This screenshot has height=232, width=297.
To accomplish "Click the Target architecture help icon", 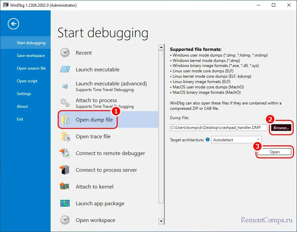I will click(x=207, y=140).
